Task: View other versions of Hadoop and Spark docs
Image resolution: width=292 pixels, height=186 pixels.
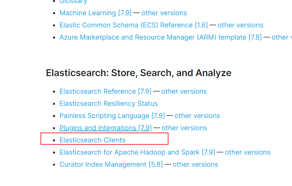Action: pos(247,152)
